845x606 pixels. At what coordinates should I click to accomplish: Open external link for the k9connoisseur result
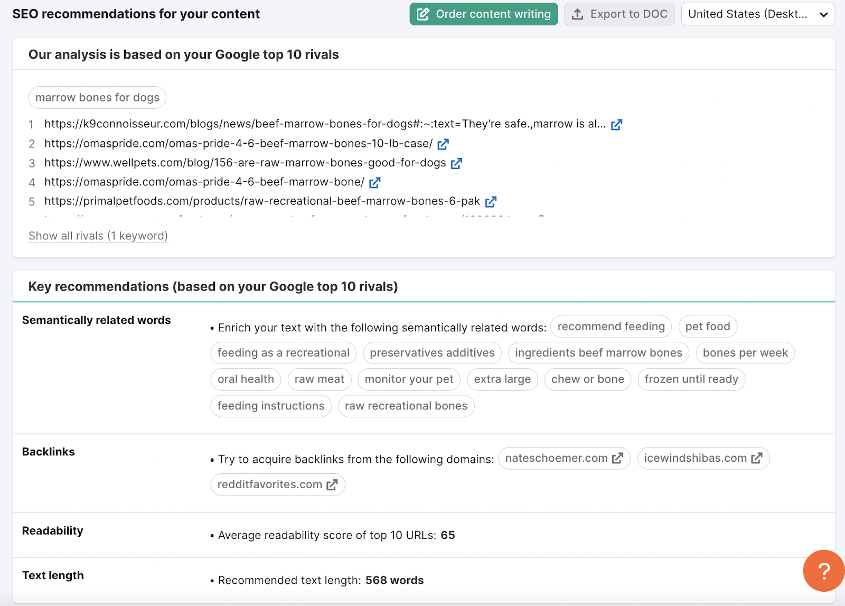(x=616, y=125)
